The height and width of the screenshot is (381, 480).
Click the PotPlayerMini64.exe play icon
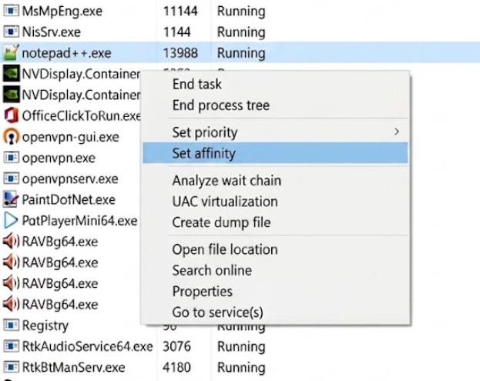pyautogui.click(x=11, y=220)
